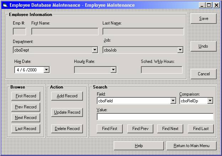Expand the cboJob job dropdown

(x=180, y=50)
